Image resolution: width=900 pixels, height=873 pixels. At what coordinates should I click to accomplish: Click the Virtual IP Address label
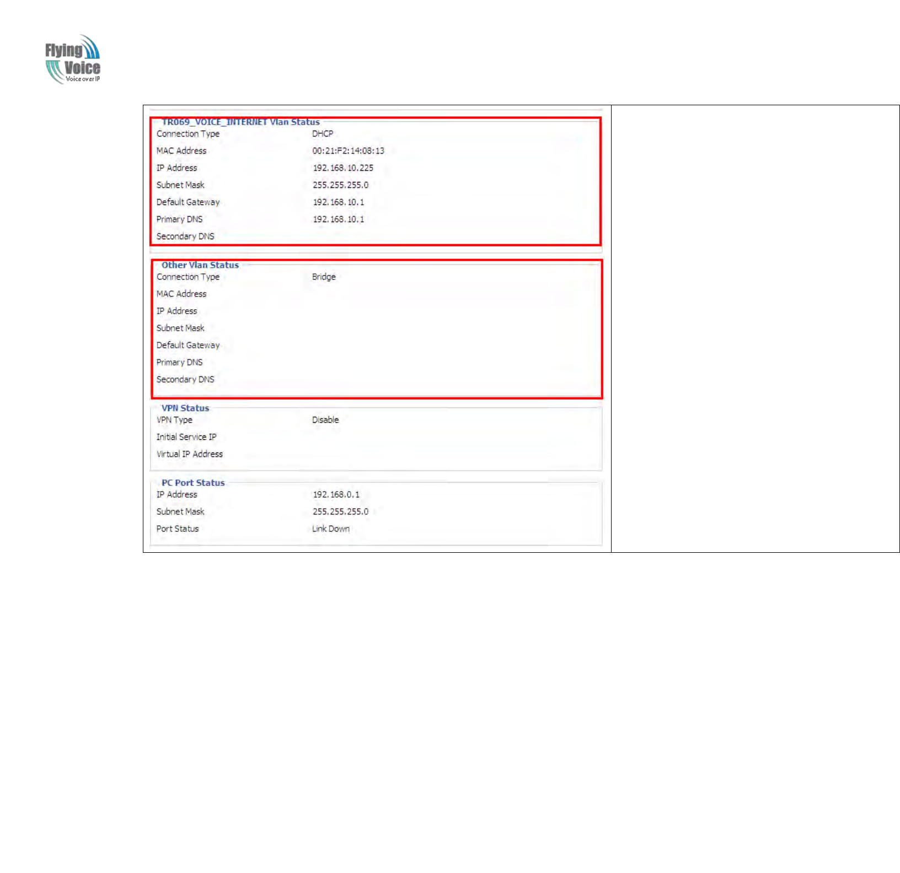point(190,454)
